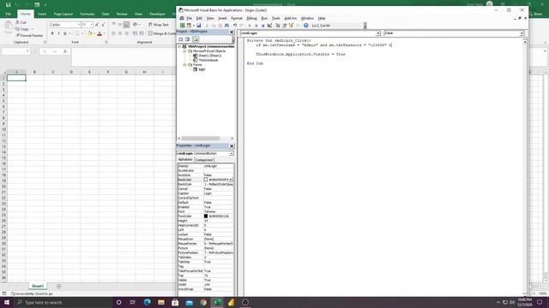The image size is (549, 308).
Task: Close the Project Explorer pane
Action: [x=232, y=32]
